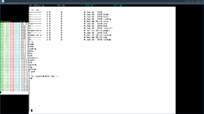Click 'Nov 06 05:55' date on data row
204x114 pixels.
point(94,21)
